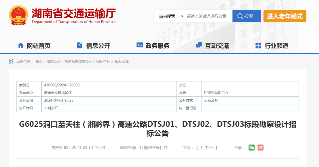The height and width of the screenshot is (167, 319).
Task: Click 厅规划与项目办 in 来源 row
Action: [216, 93]
